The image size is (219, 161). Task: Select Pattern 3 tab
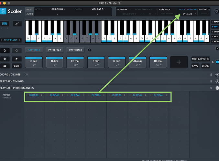pyautogui.click(x=75, y=50)
